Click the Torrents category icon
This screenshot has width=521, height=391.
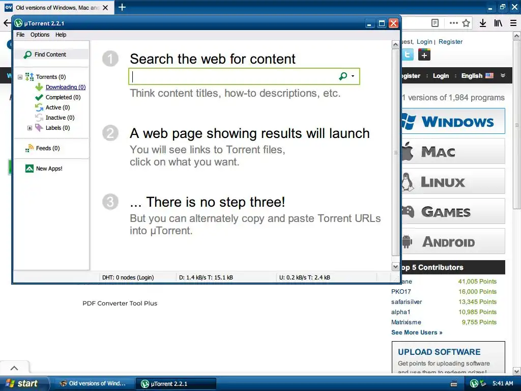click(30, 77)
